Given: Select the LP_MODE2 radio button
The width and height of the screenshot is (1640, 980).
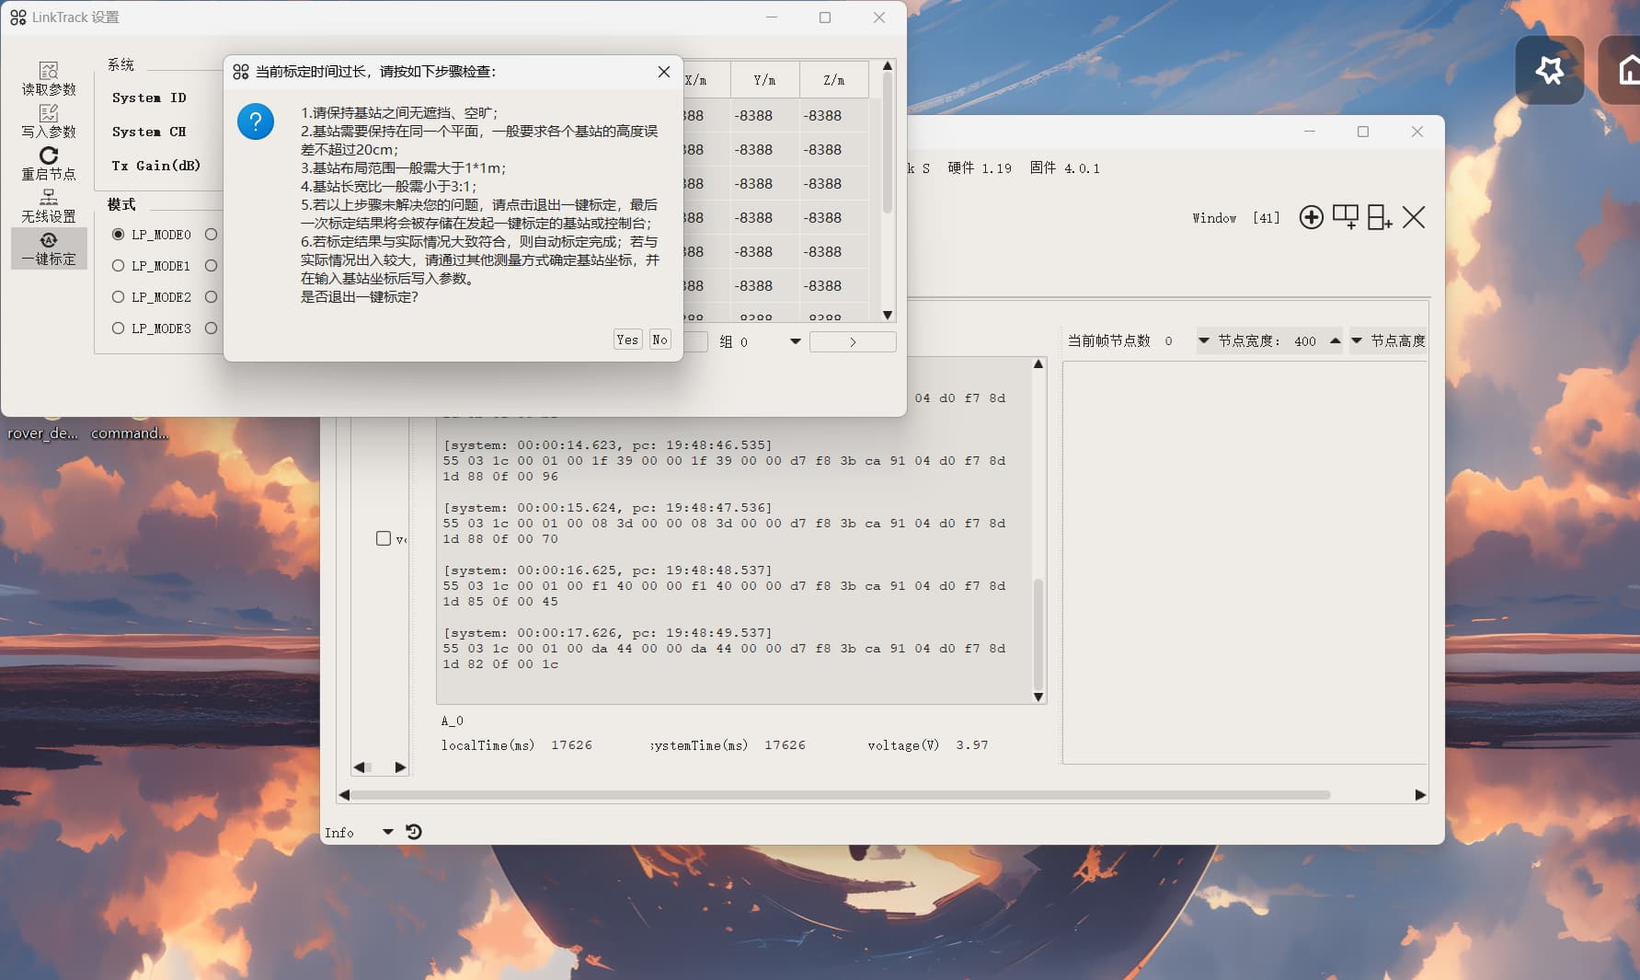Looking at the screenshot, I should point(118,297).
